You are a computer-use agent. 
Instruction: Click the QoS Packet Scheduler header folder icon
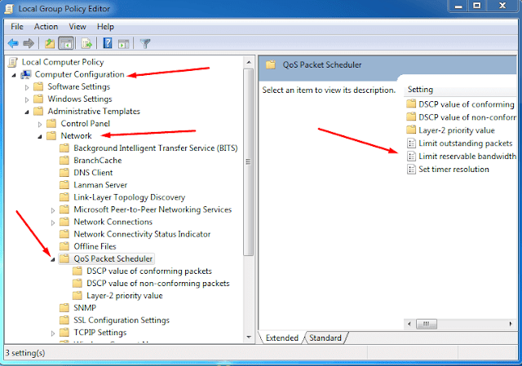click(x=271, y=64)
